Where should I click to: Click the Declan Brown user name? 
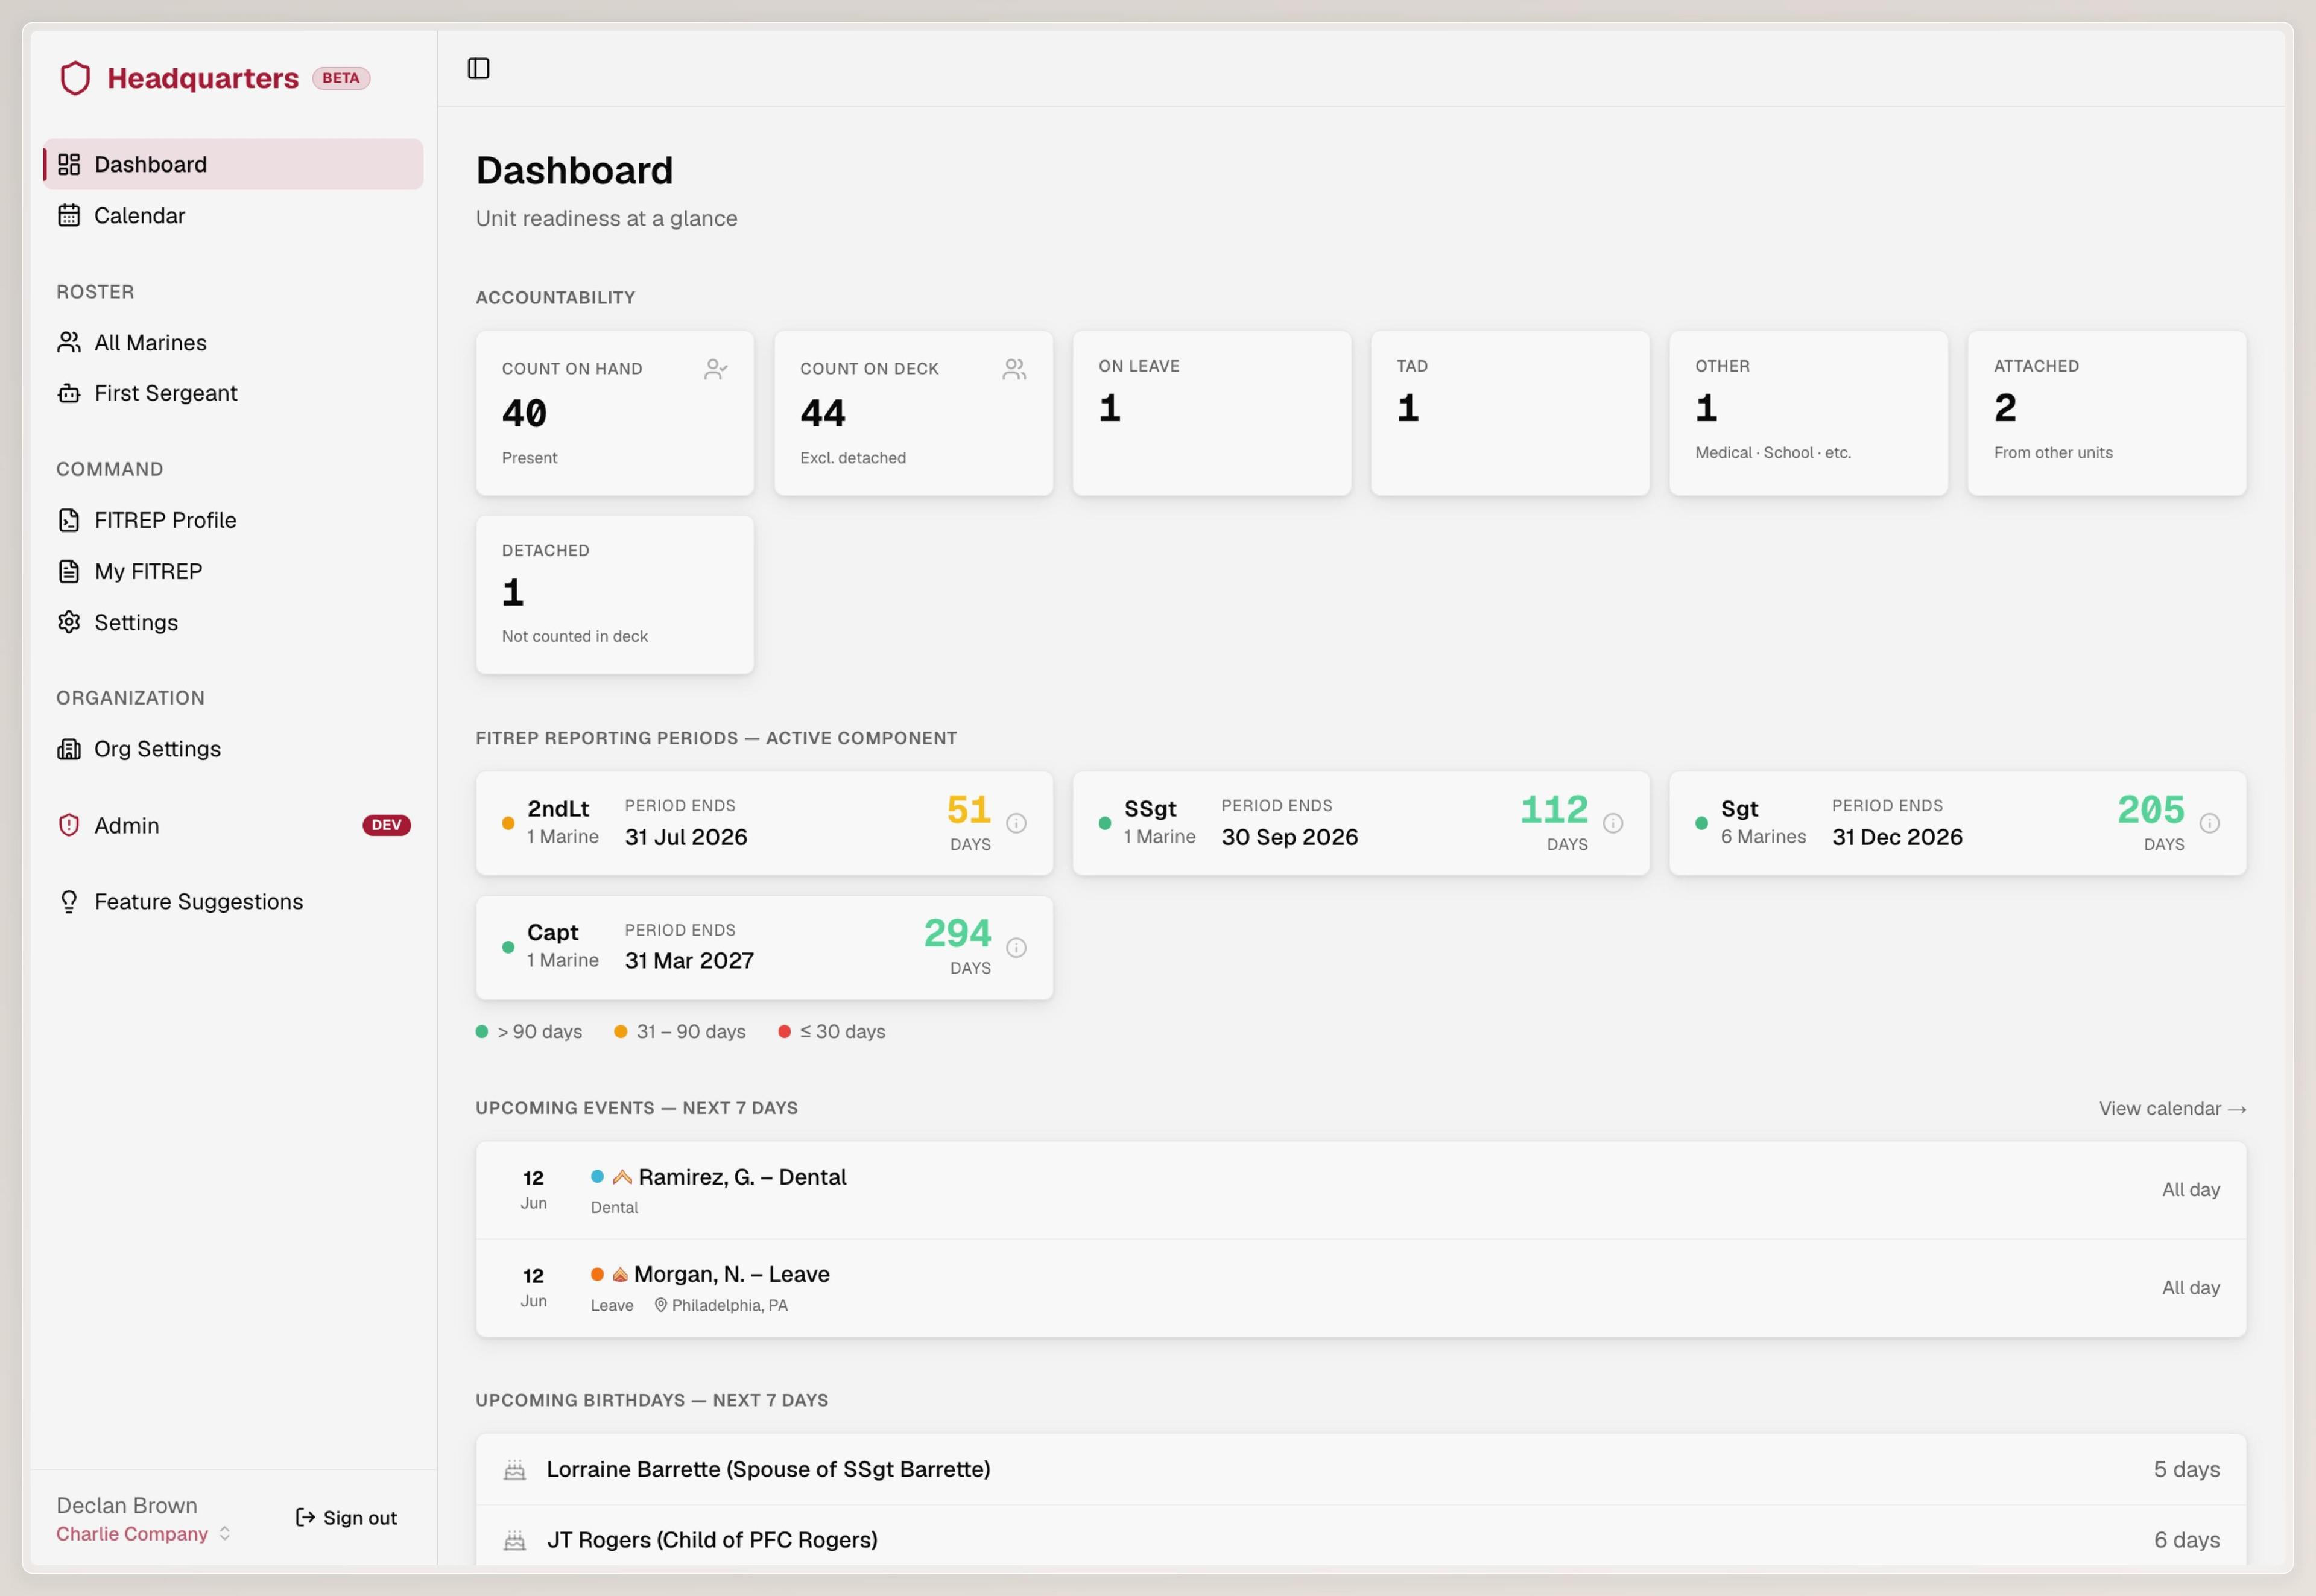pos(127,1505)
